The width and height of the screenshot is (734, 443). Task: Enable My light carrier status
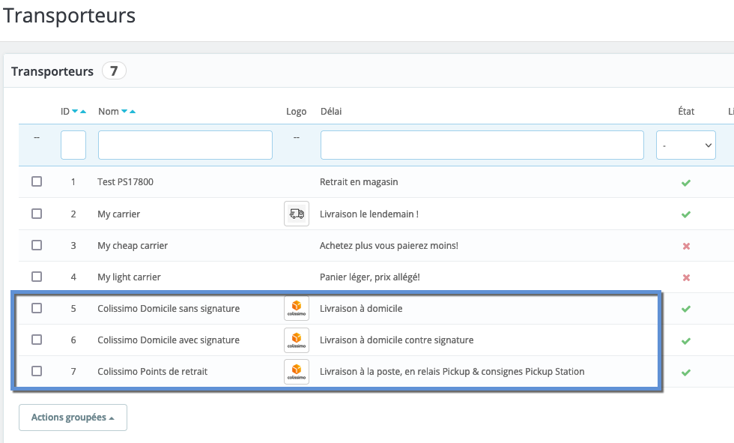click(686, 277)
